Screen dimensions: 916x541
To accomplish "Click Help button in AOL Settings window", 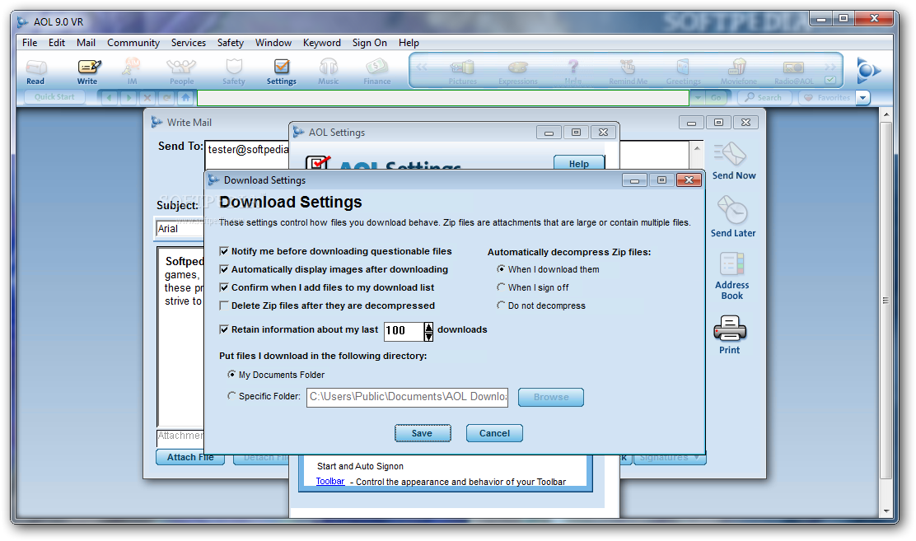I will [579, 163].
